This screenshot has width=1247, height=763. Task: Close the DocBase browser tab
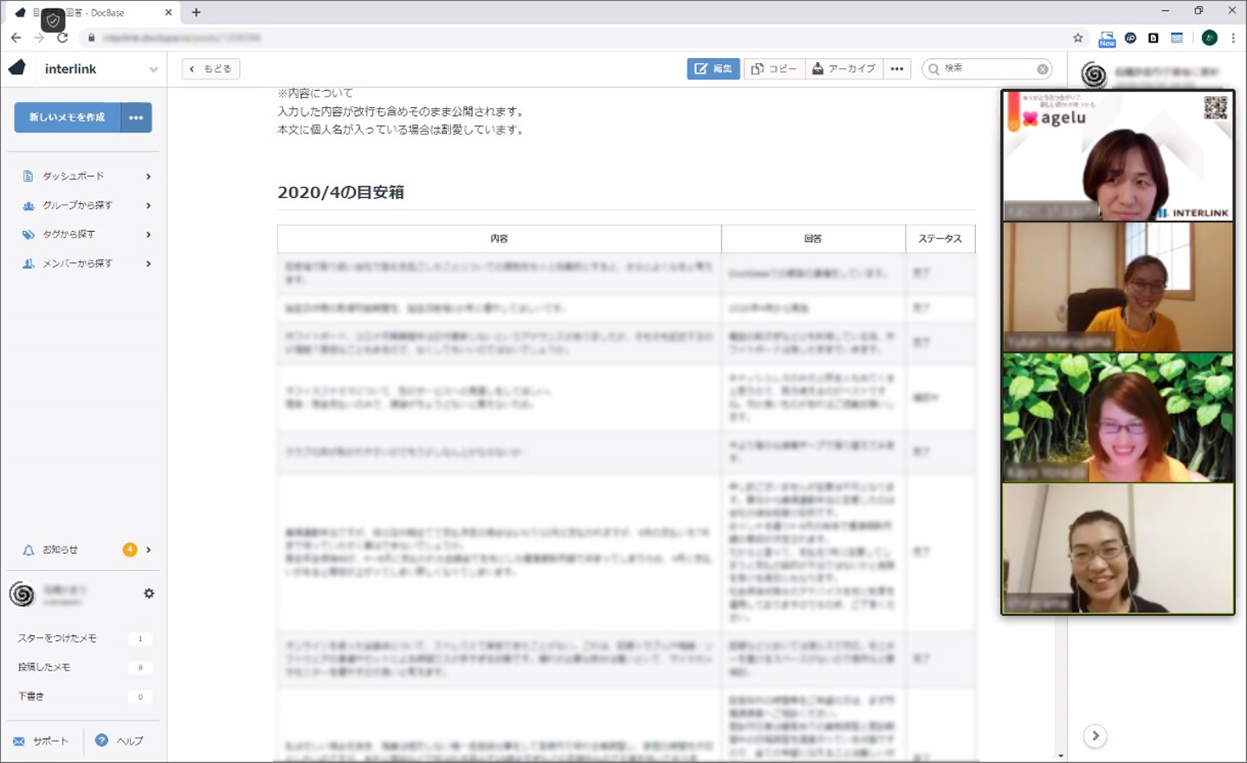(x=168, y=12)
